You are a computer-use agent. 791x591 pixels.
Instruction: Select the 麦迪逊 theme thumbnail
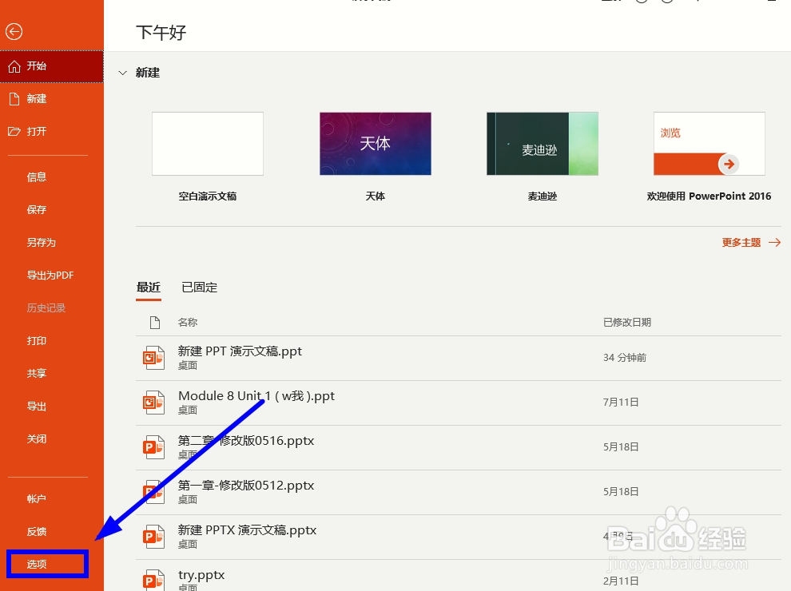click(x=543, y=144)
